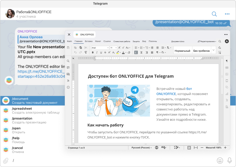Click the clear style eraser icon
The image size is (236, 167).
129,52
